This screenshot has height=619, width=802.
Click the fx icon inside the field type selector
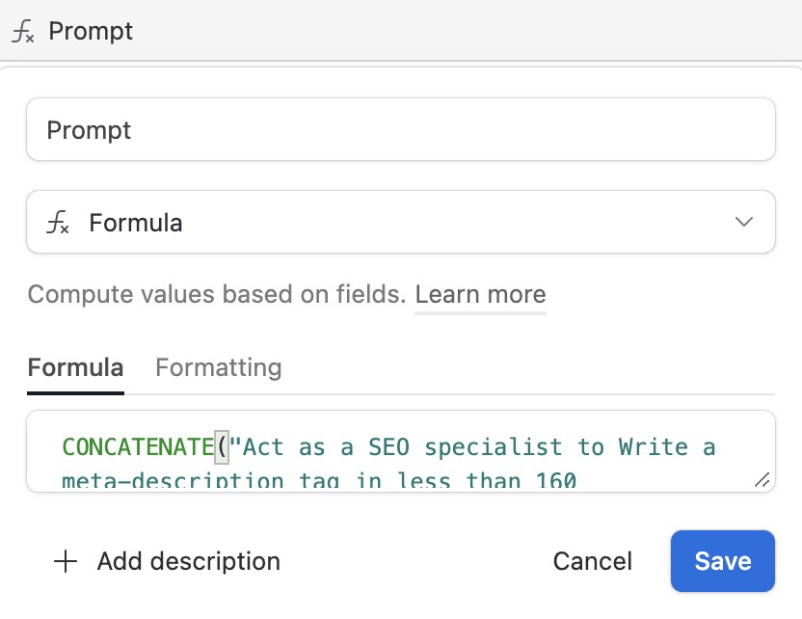point(58,223)
